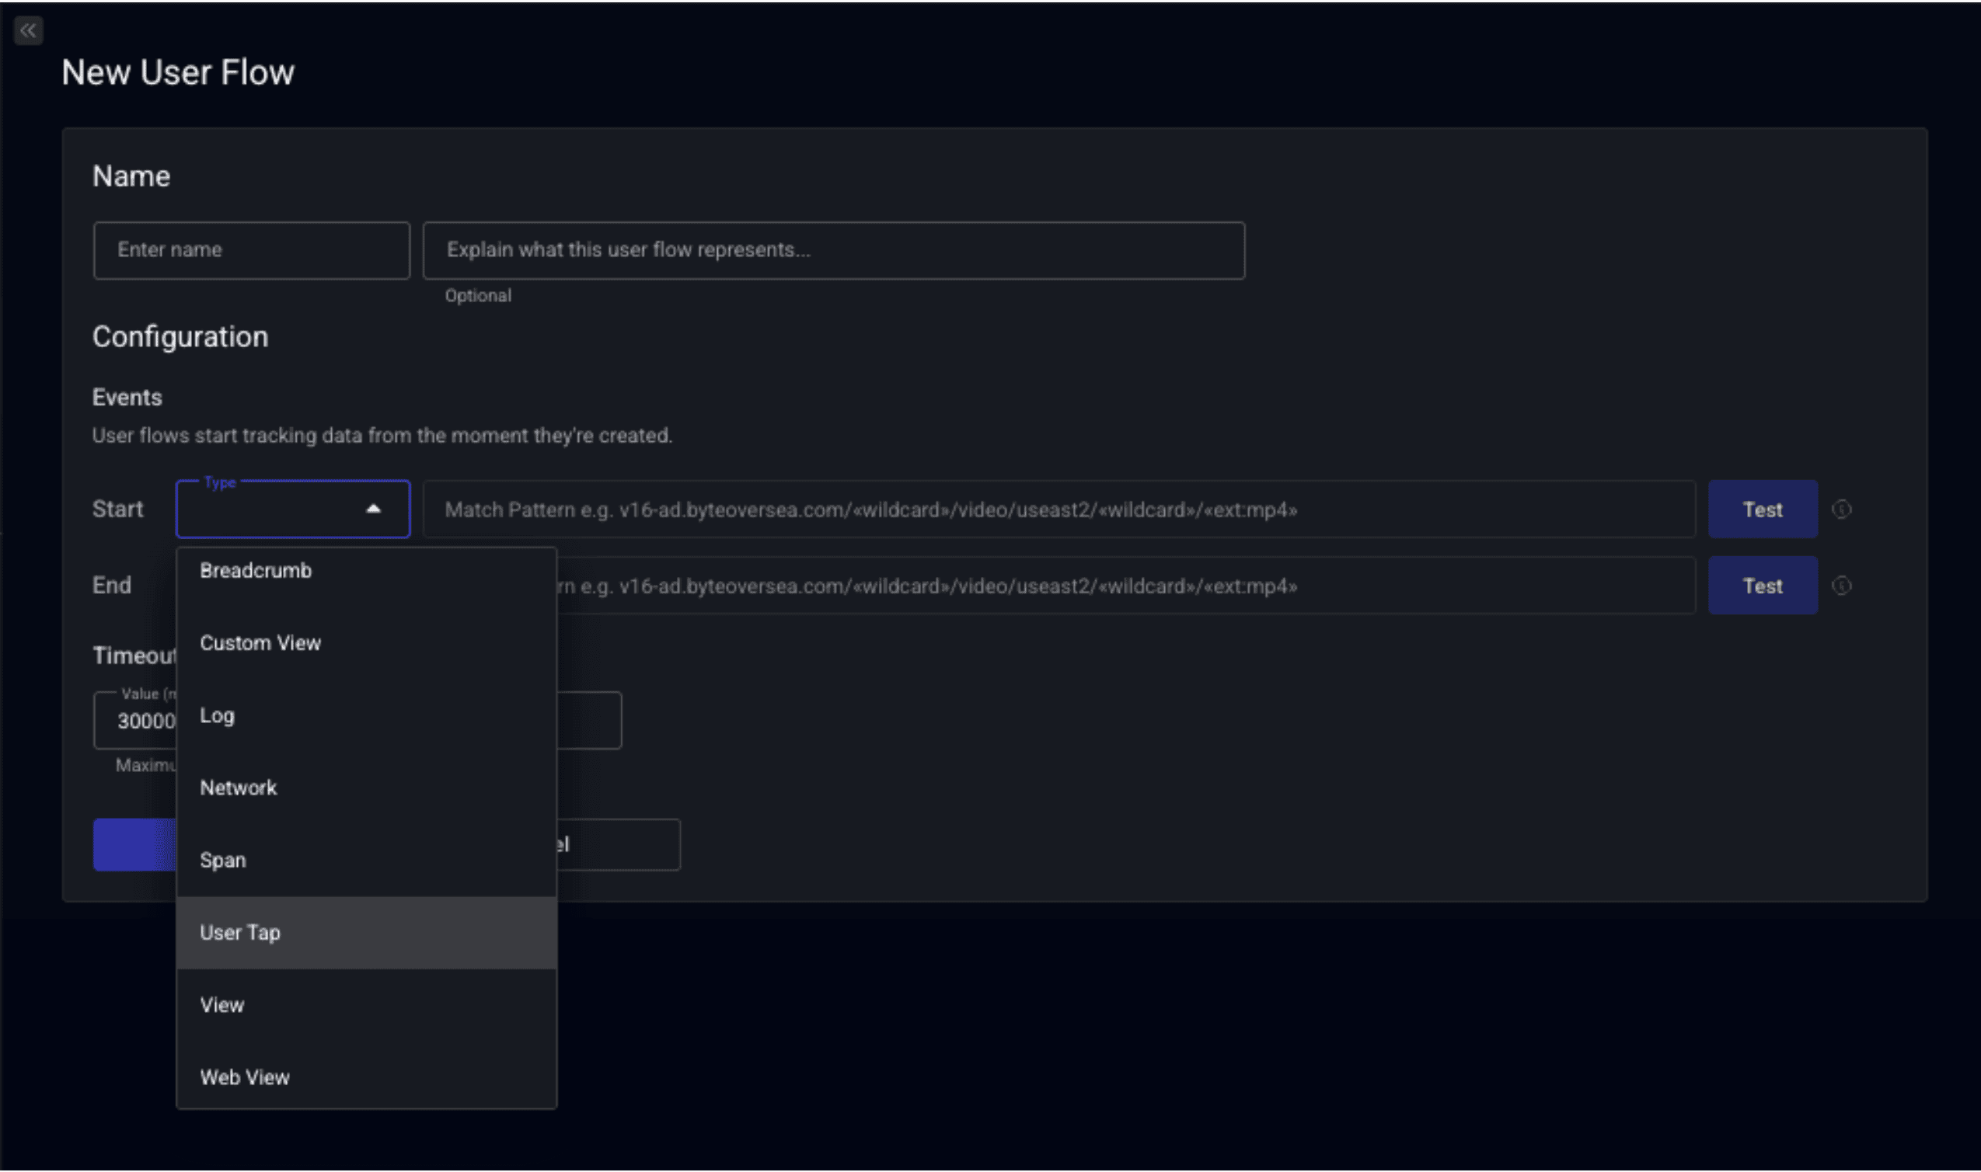The width and height of the screenshot is (1981, 1172).
Task: Choose Custom View event type
Action: click(260, 643)
